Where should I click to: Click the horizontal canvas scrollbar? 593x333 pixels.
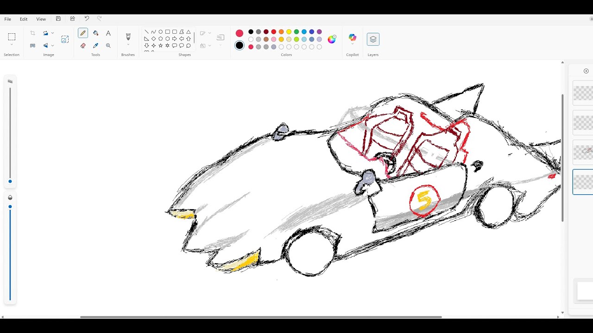point(261,317)
